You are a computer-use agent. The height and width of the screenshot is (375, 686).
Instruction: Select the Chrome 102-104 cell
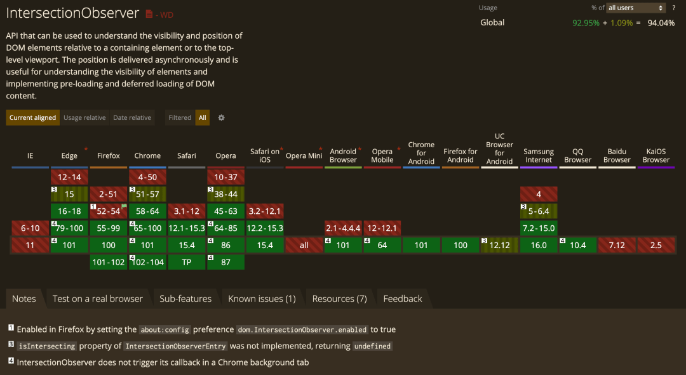147,262
